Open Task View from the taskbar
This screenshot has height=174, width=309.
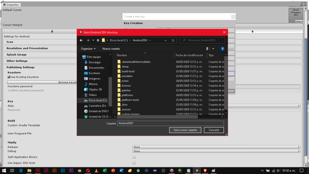tap(12, 171)
